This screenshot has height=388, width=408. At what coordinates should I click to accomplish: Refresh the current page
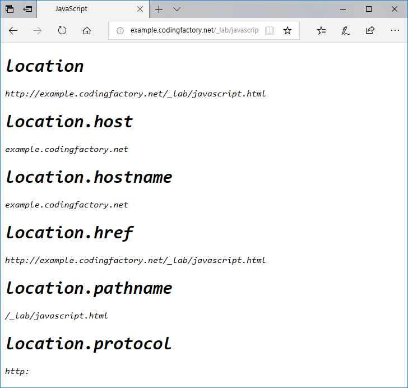(x=62, y=30)
